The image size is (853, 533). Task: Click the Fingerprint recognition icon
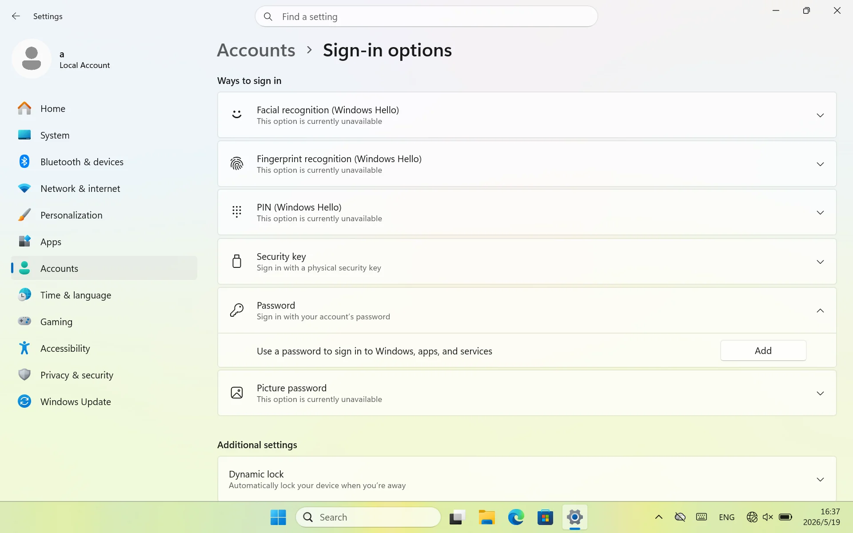click(237, 164)
